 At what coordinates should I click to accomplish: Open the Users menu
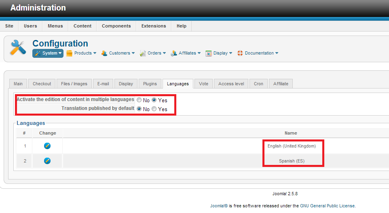coord(30,26)
